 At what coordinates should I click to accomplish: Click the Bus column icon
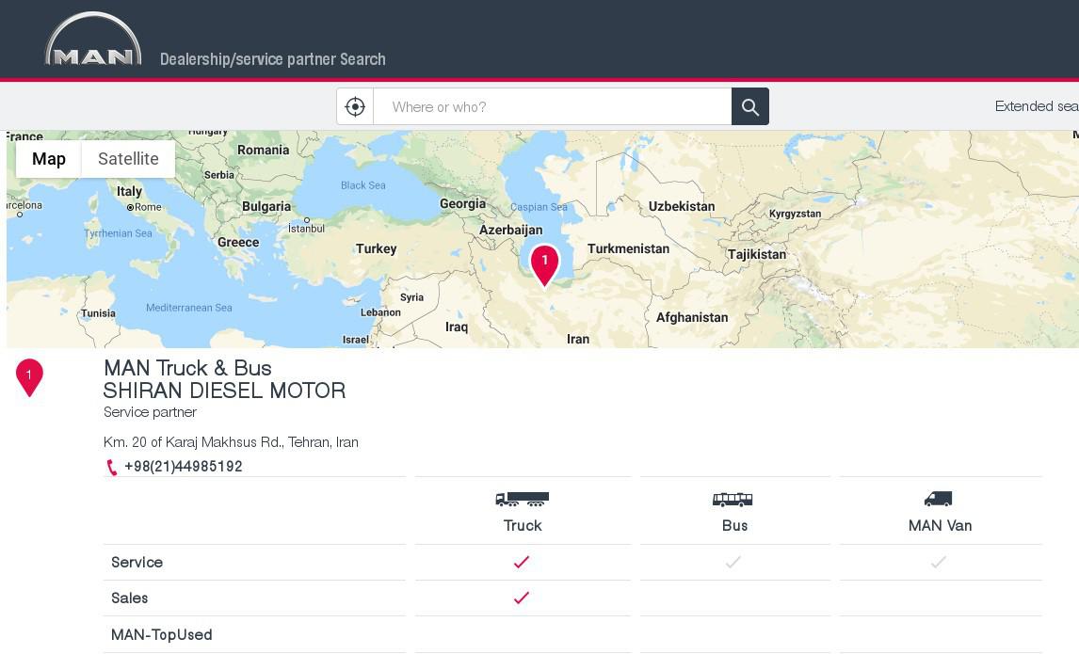coord(733,500)
